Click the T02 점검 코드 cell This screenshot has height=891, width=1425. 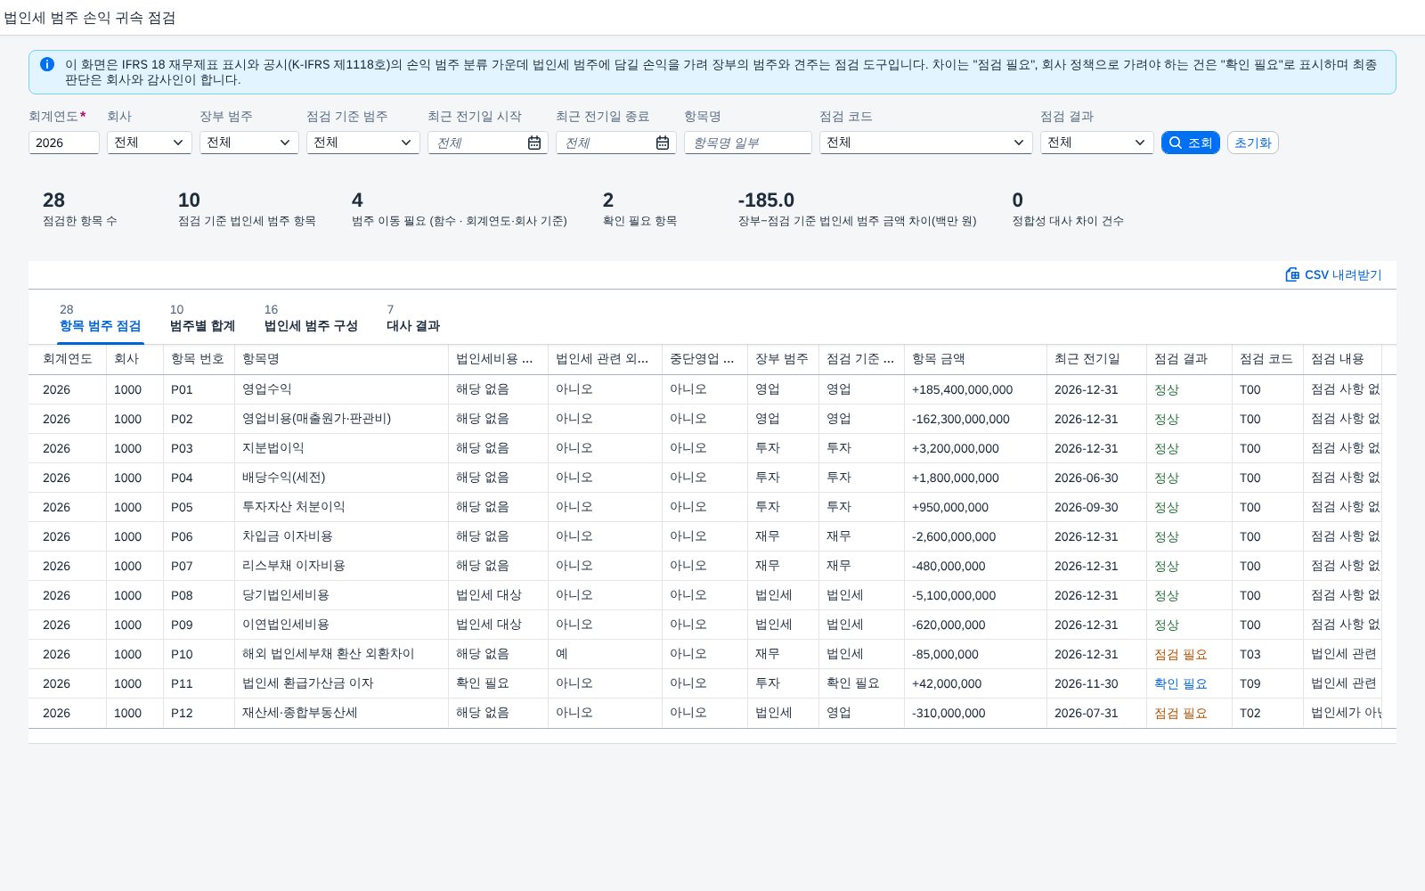point(1267,713)
